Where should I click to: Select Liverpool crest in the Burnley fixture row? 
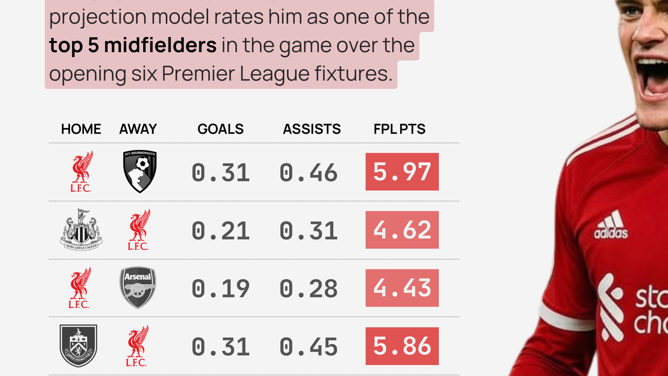tap(137, 346)
